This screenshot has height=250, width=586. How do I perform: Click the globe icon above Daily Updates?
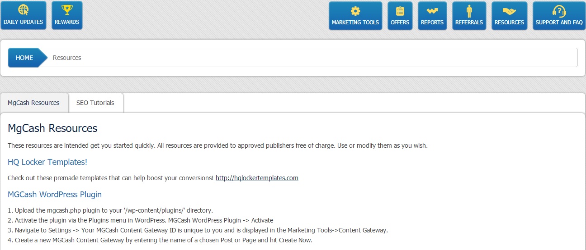coord(24,10)
